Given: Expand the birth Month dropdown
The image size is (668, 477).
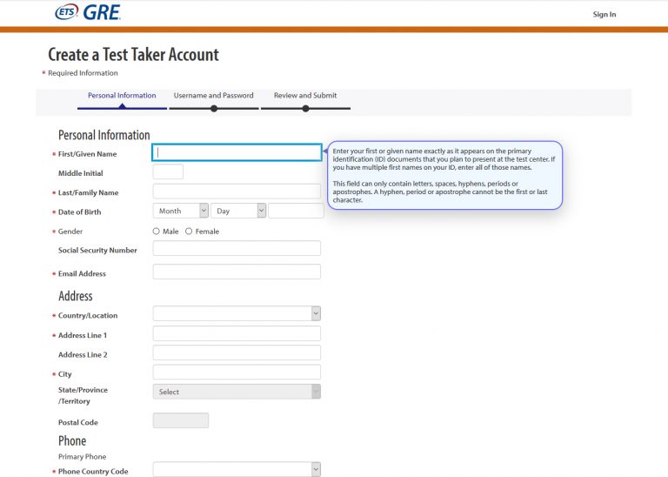Looking at the screenshot, I should tap(181, 211).
